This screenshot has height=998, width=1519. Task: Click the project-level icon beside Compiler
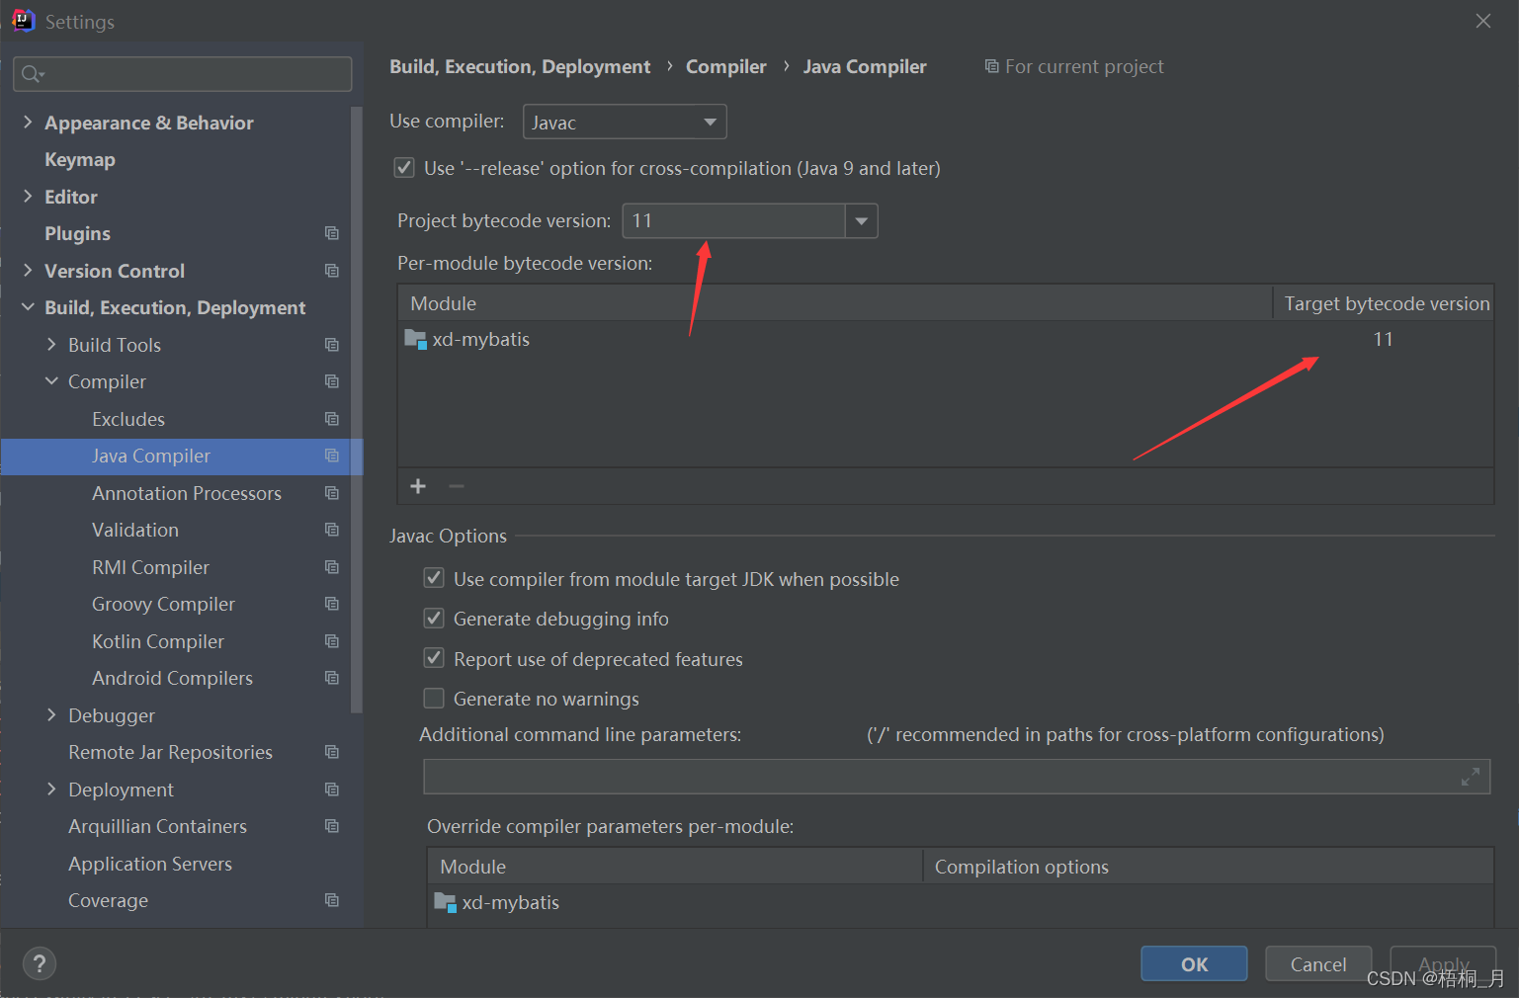click(332, 381)
